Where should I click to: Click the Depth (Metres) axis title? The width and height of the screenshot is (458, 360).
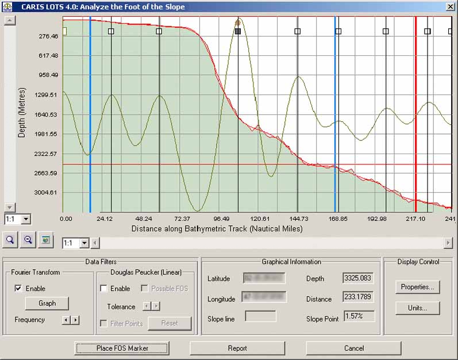(22, 113)
